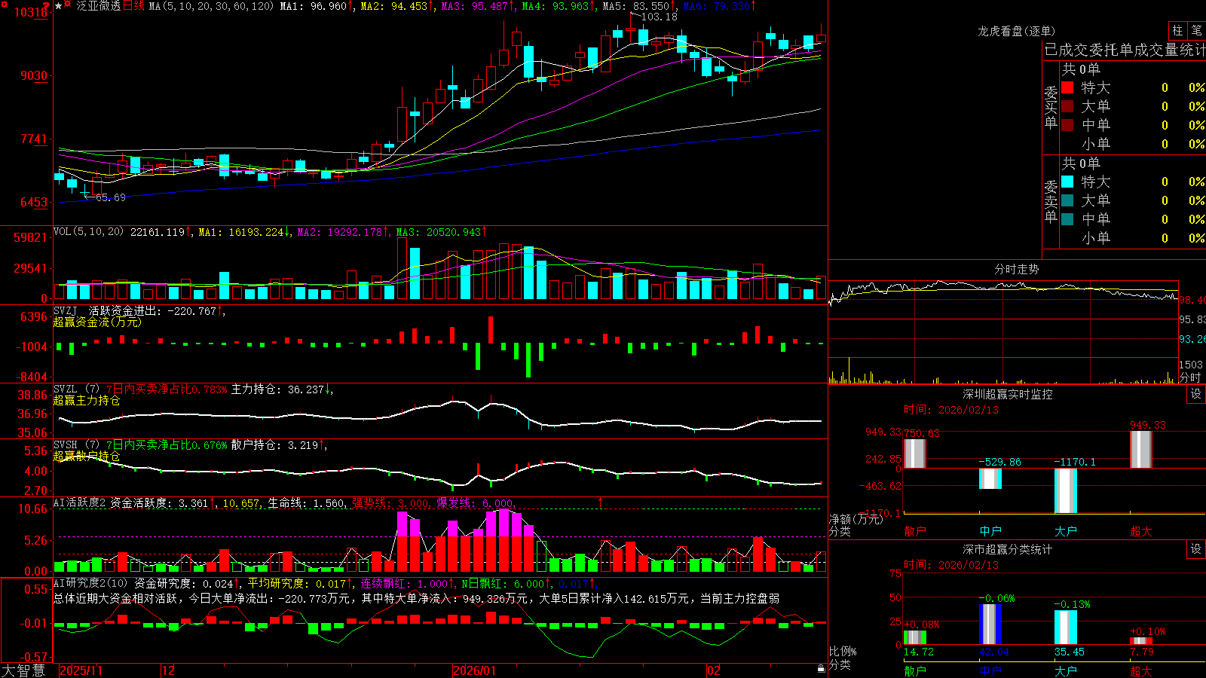Click the 超大 7.79 proportion bar
This screenshot has height=678, width=1206.
(x=1141, y=640)
